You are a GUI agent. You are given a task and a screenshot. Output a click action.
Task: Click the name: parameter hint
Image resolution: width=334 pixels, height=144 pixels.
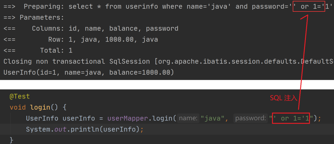click(188, 118)
